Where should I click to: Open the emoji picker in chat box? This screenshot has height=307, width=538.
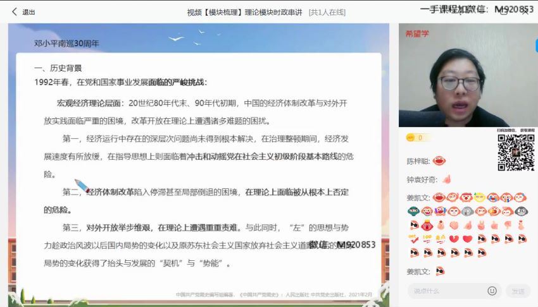492,291
